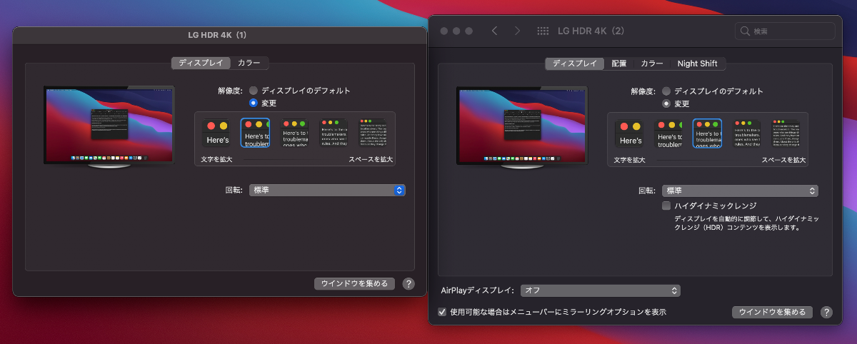Enable ハイダイナミックレンジ checkbox
Image resolution: width=857 pixels, height=344 pixels.
[666, 206]
